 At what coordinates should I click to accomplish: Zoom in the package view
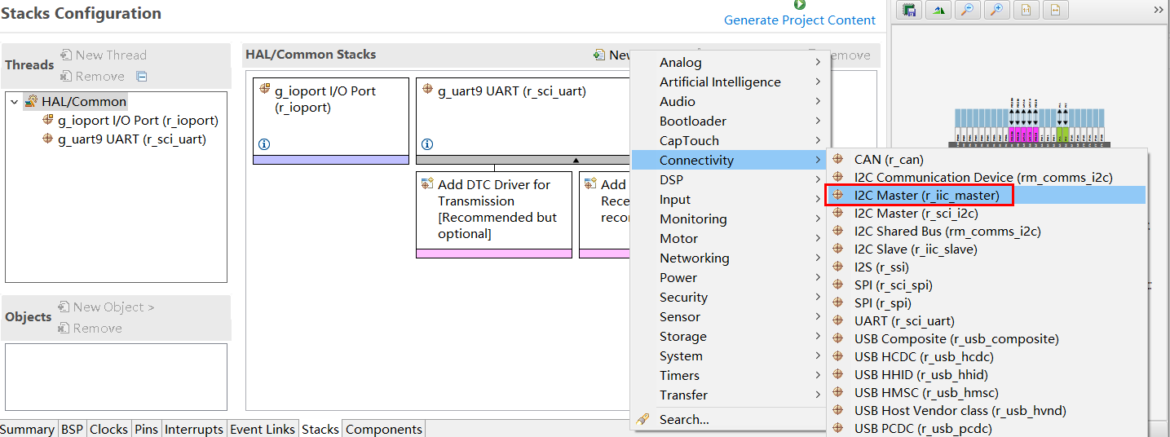996,10
